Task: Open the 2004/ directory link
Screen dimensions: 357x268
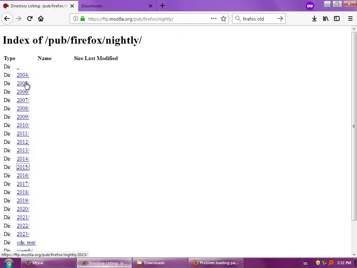Action: [x=23, y=75]
